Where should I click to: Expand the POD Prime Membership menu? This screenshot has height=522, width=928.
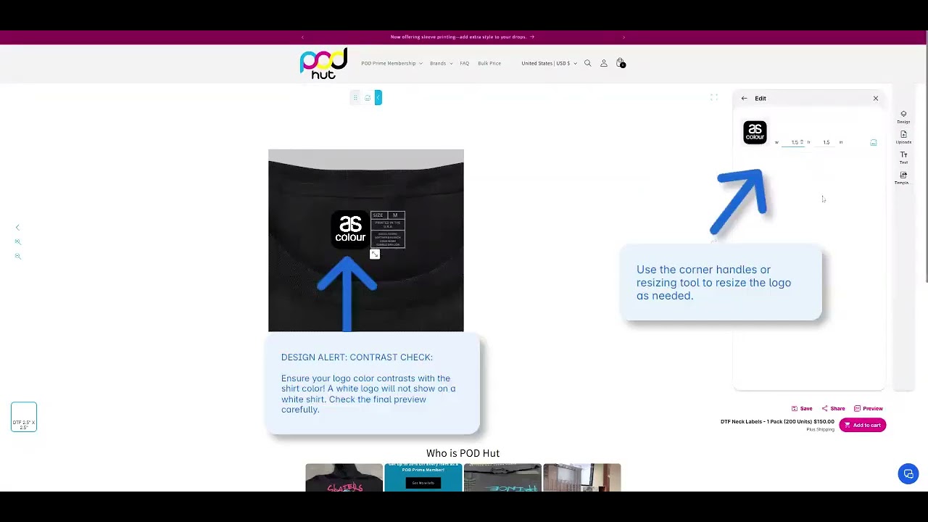[x=391, y=63]
